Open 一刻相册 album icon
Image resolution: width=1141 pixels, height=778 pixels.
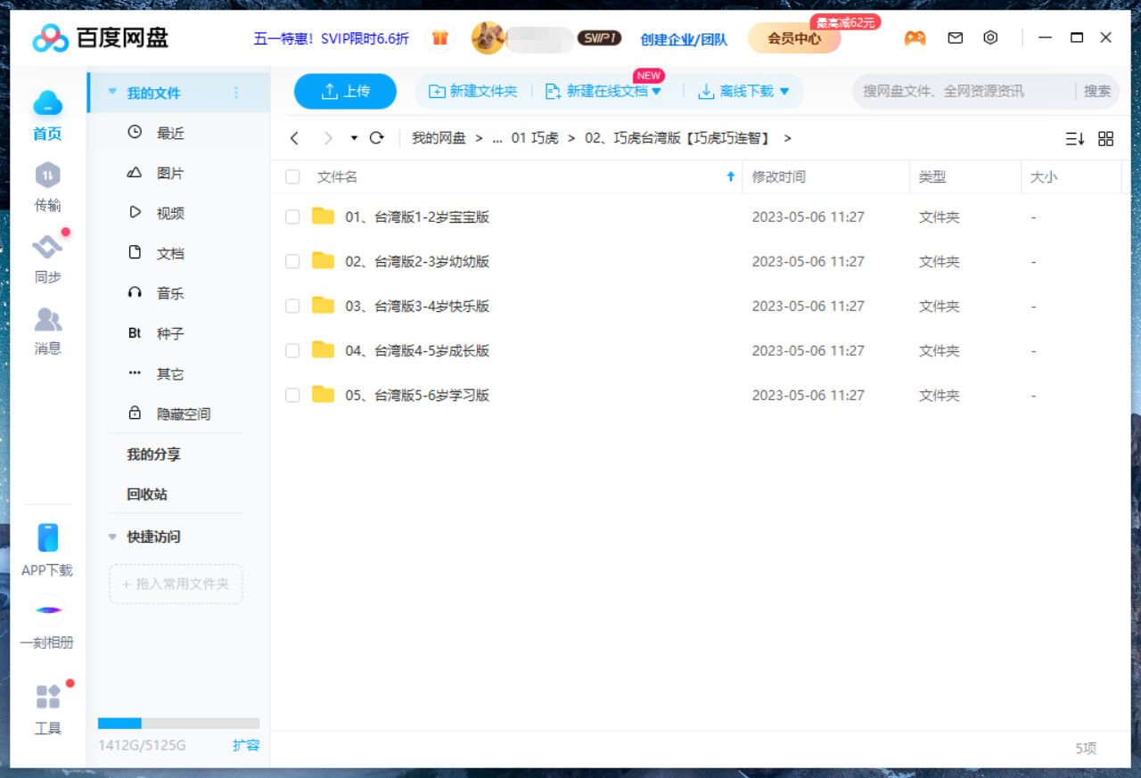coord(47,610)
